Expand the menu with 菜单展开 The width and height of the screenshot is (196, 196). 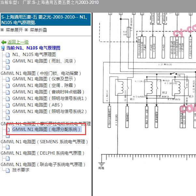tap(14, 30)
